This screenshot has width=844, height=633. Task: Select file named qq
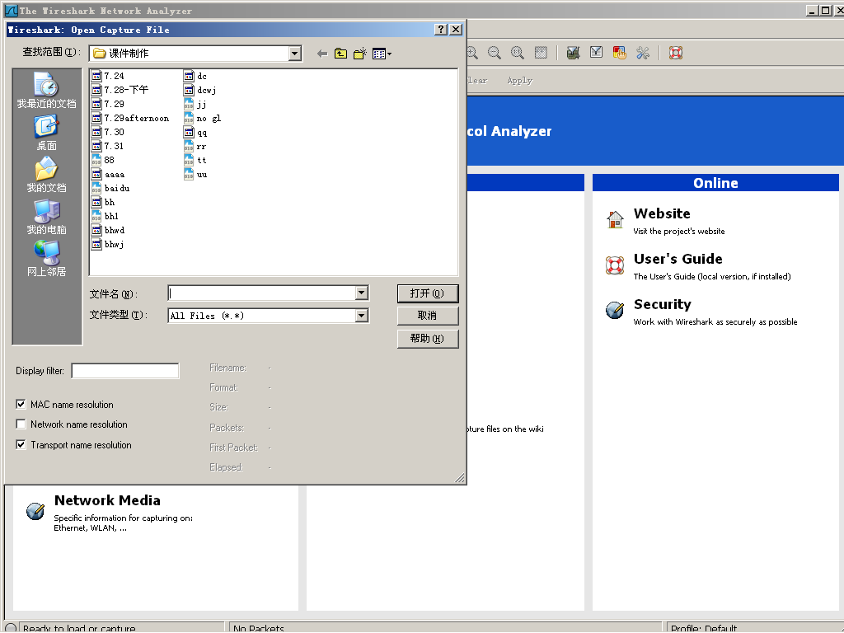click(195, 132)
